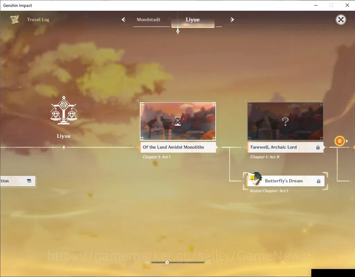355x277 pixels.
Task: Click the lock icon on Farewell, Archaic Lord
Action: [x=318, y=148]
